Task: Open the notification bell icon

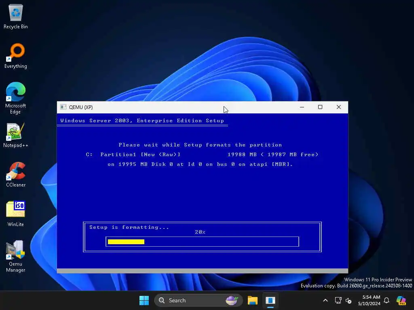Action: tap(387, 300)
